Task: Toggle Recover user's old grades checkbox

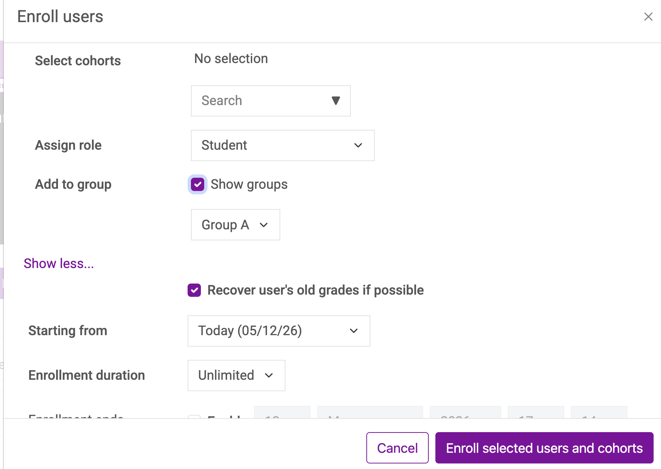Action: tap(194, 290)
